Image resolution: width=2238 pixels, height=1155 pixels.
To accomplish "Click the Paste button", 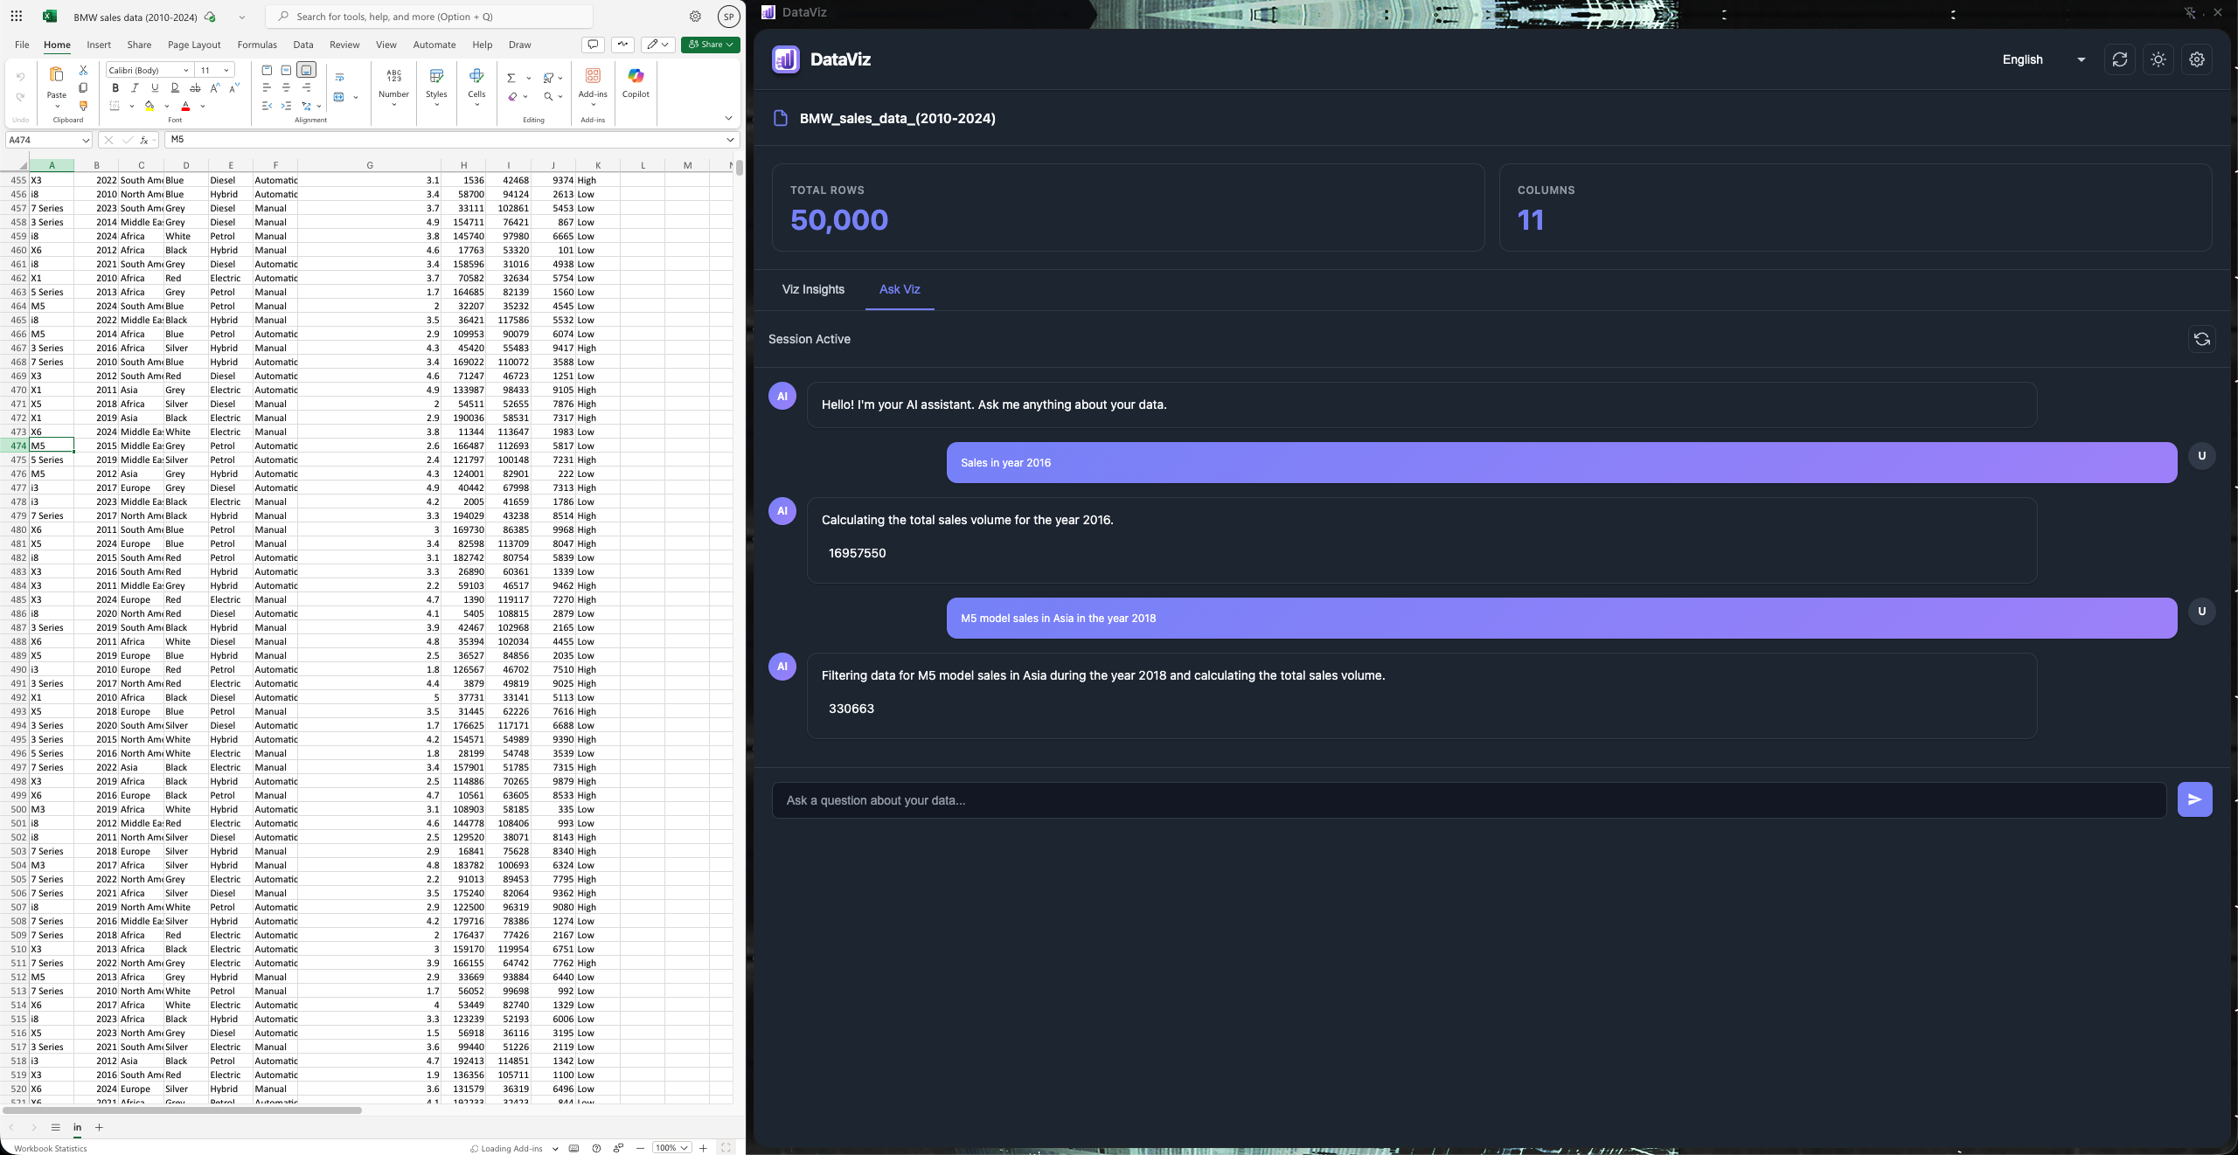I will click(x=57, y=81).
